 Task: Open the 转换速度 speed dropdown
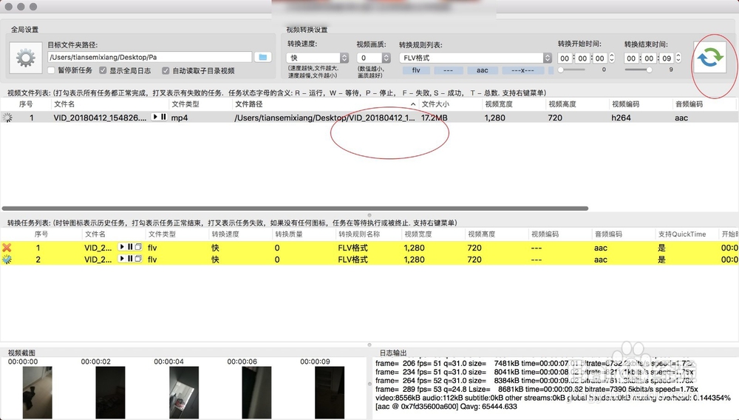(317, 58)
